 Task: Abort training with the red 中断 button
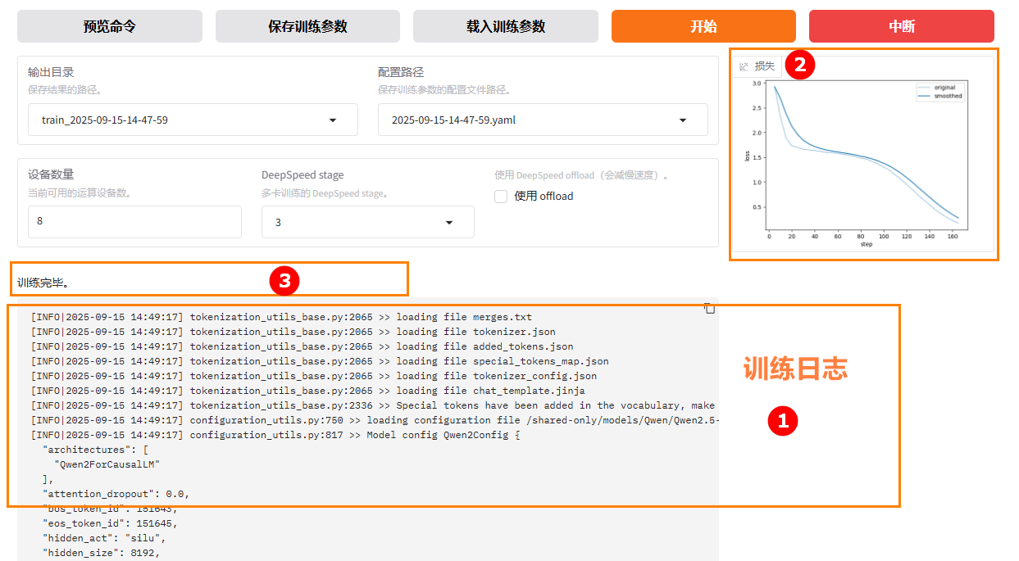coord(901,26)
